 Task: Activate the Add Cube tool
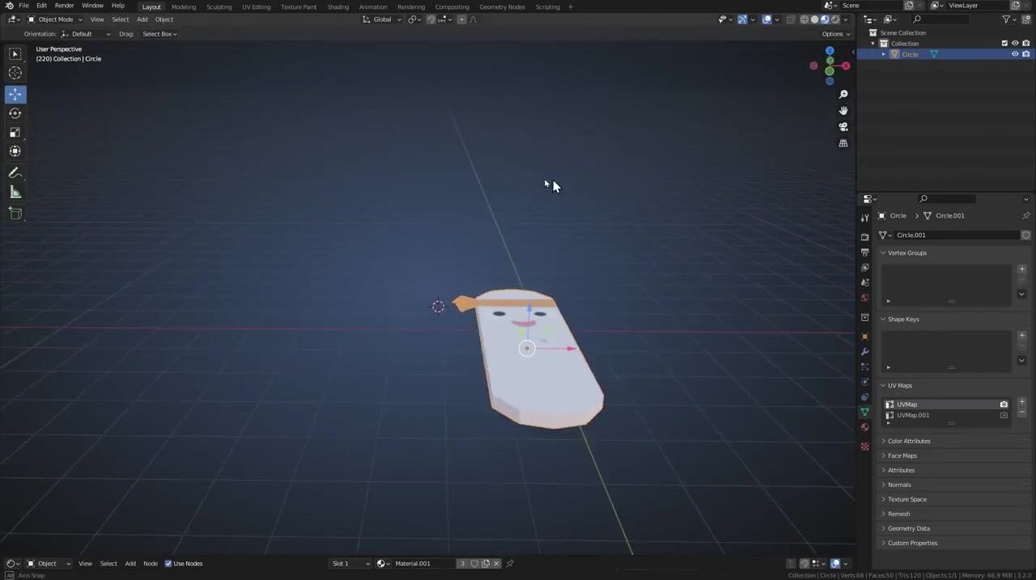(15, 214)
